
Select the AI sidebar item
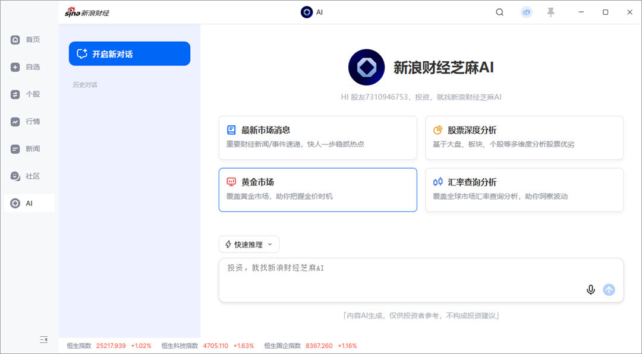pos(29,203)
